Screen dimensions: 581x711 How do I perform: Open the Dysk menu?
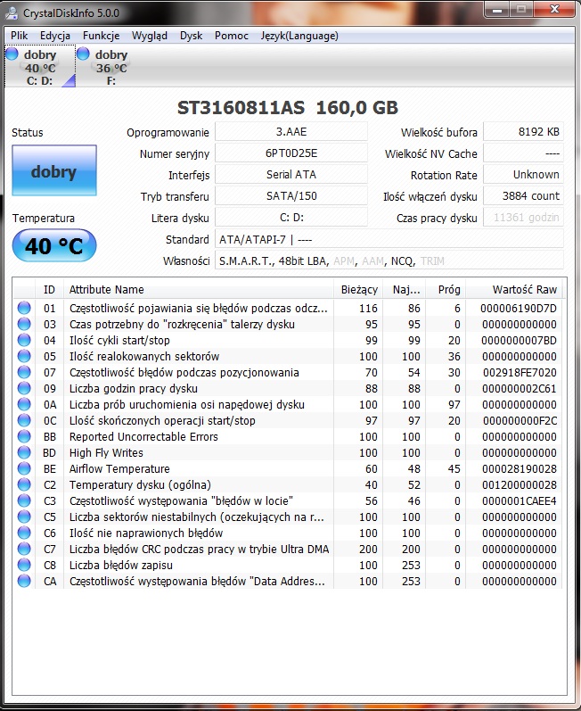(x=191, y=36)
